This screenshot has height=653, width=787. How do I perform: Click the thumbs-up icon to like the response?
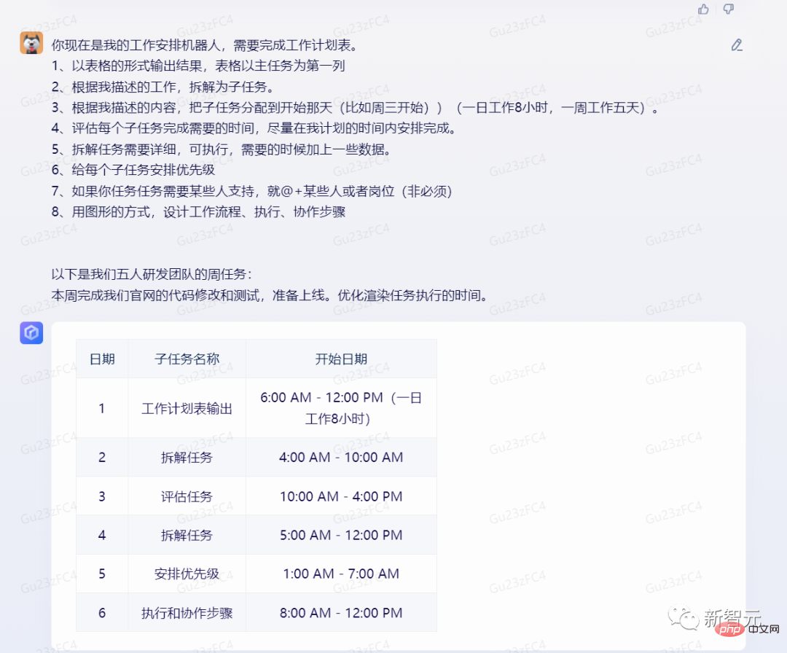coord(702,9)
